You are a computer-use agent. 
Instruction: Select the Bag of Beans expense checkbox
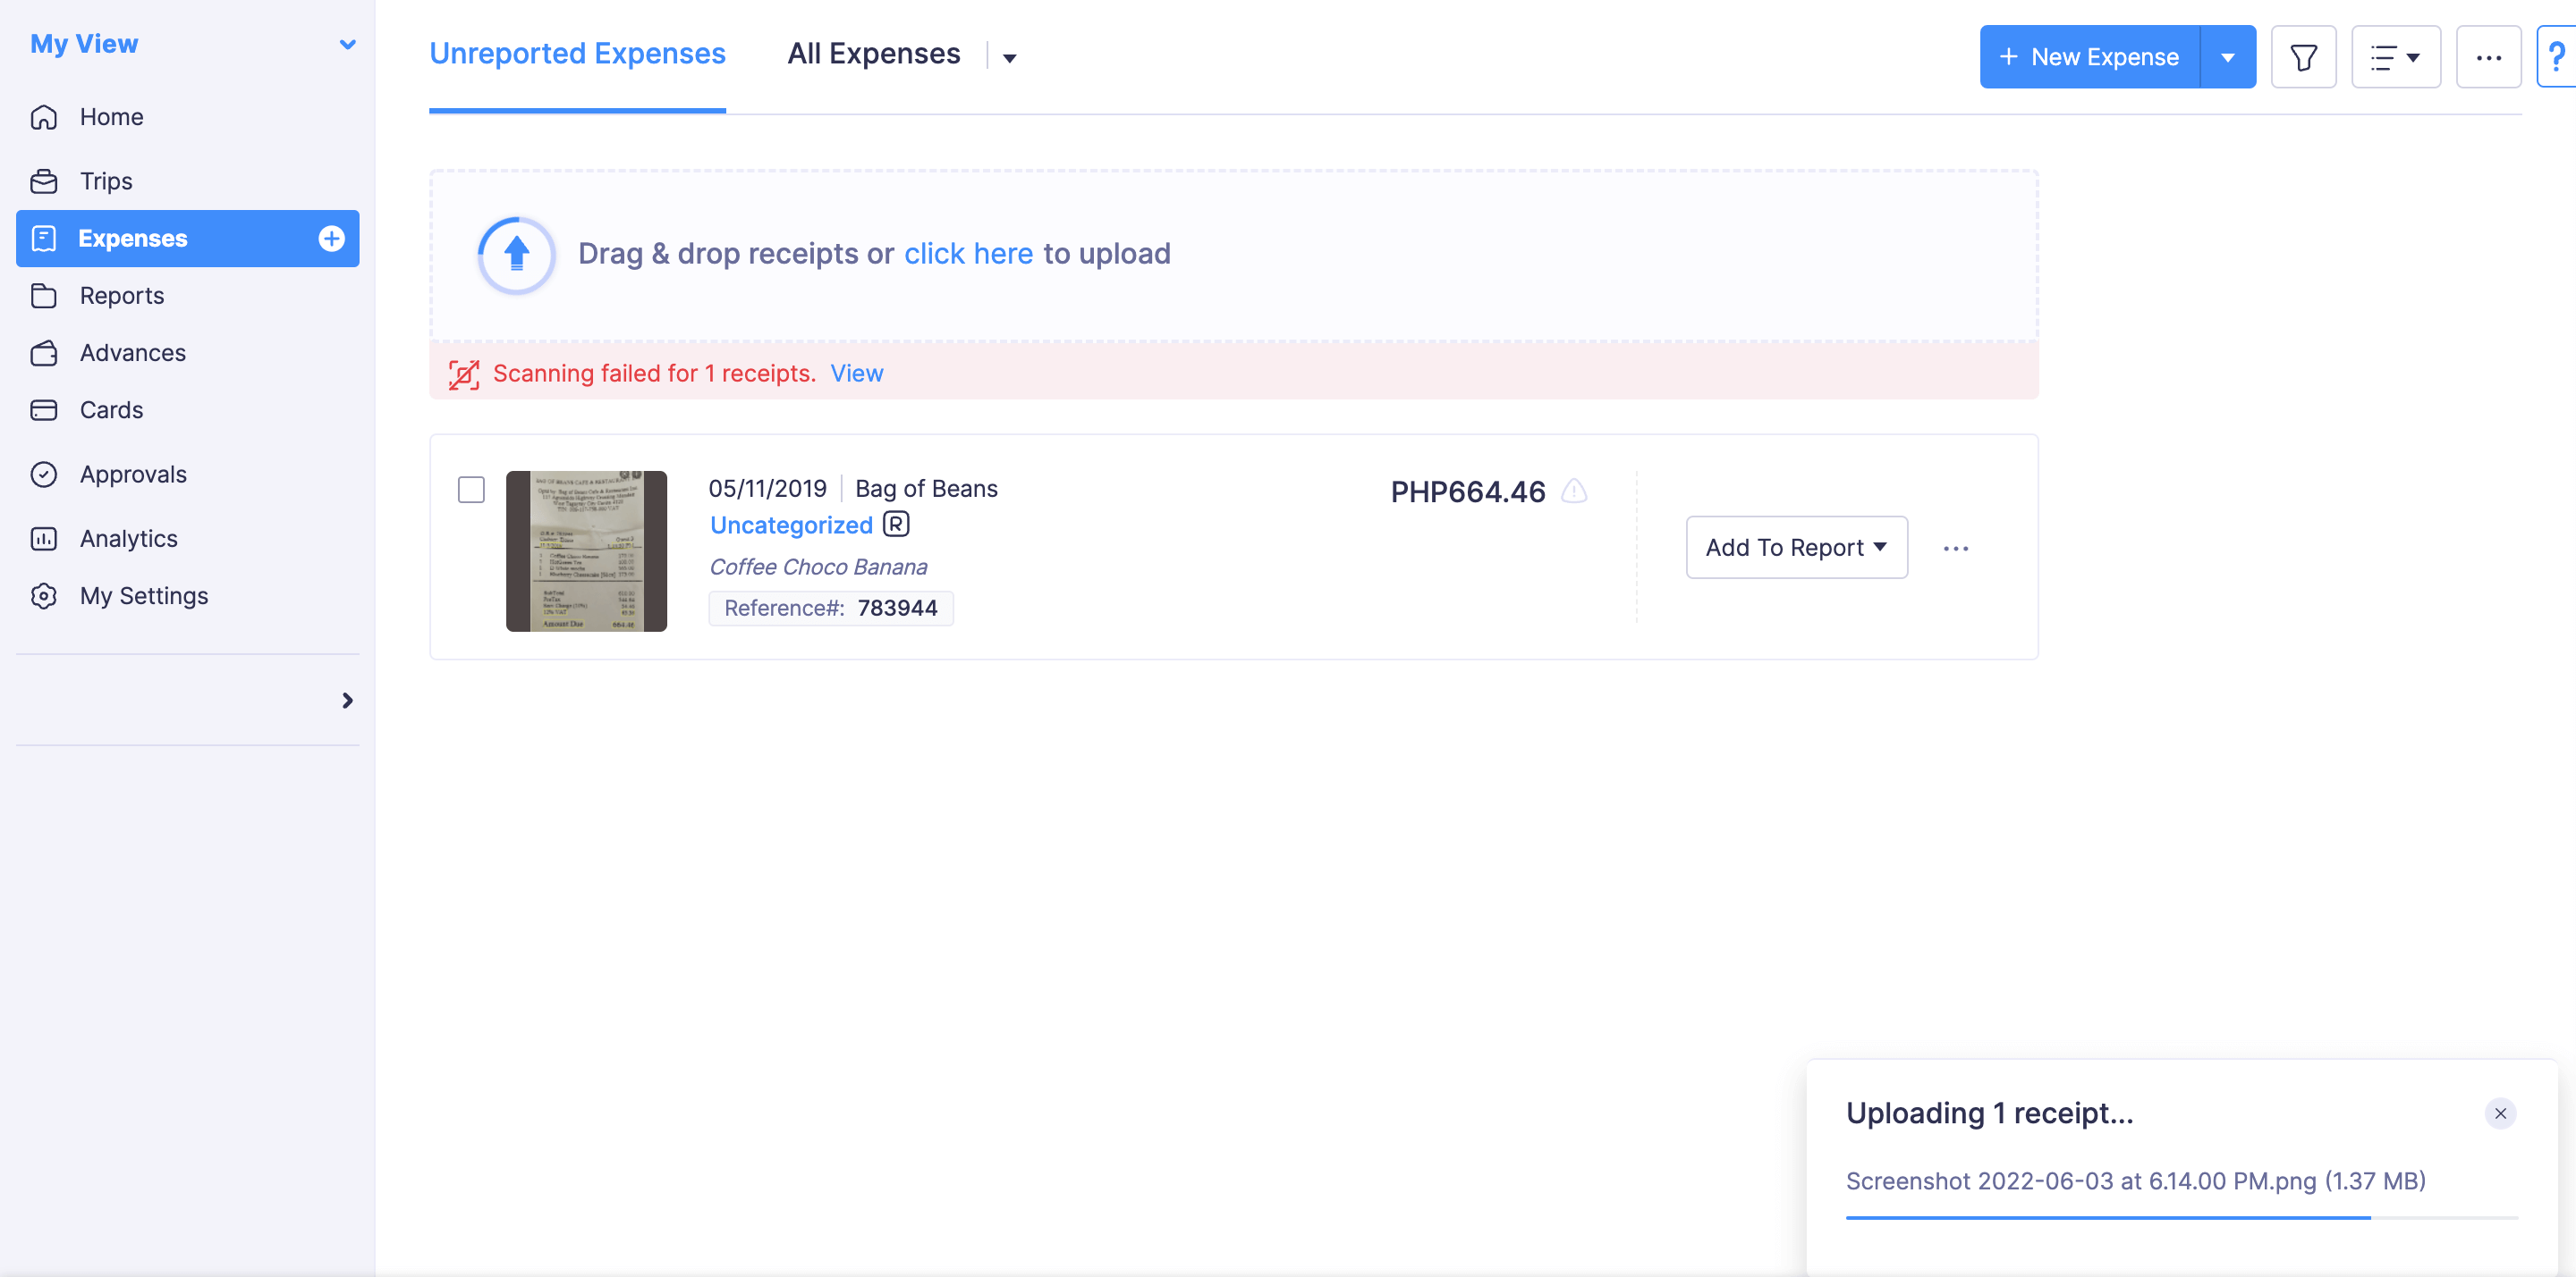pyautogui.click(x=471, y=490)
